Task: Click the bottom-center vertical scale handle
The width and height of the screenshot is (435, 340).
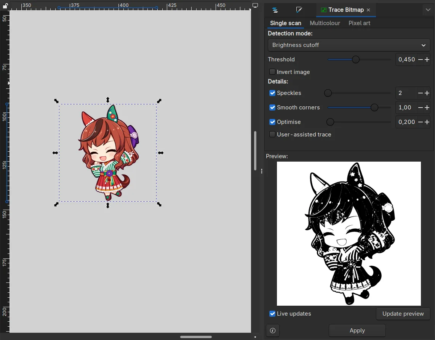Action: pyautogui.click(x=108, y=205)
